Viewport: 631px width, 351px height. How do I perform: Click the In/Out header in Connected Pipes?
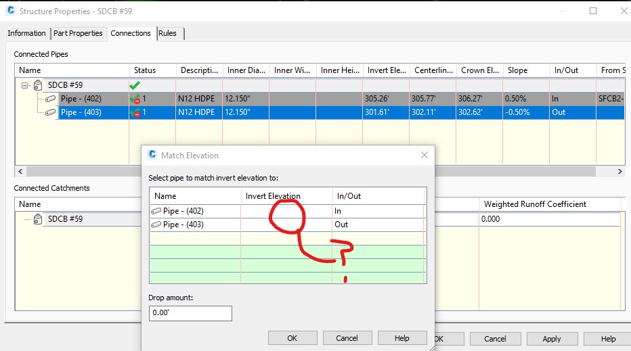point(573,70)
